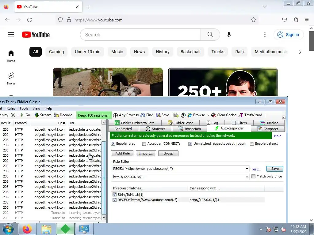Open Firefox extensions puzzle icon
Viewport: 314px width, 235px height.
coord(296,20)
